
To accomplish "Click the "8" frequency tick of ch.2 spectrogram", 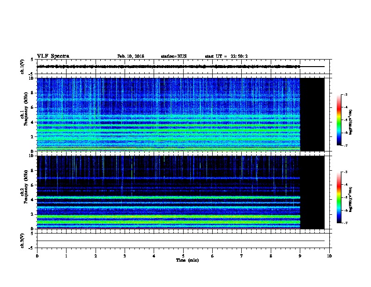I will [x=33, y=171].
